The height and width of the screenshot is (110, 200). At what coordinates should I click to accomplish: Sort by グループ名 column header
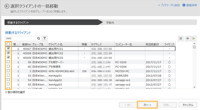point(40,44)
